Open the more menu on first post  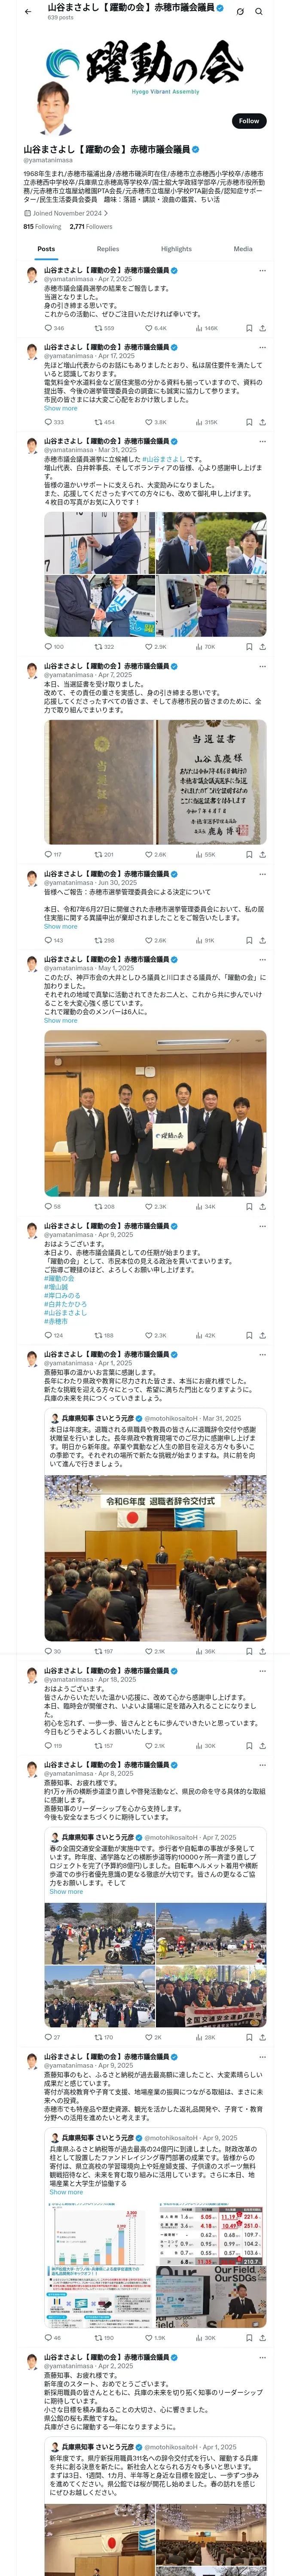click(263, 270)
